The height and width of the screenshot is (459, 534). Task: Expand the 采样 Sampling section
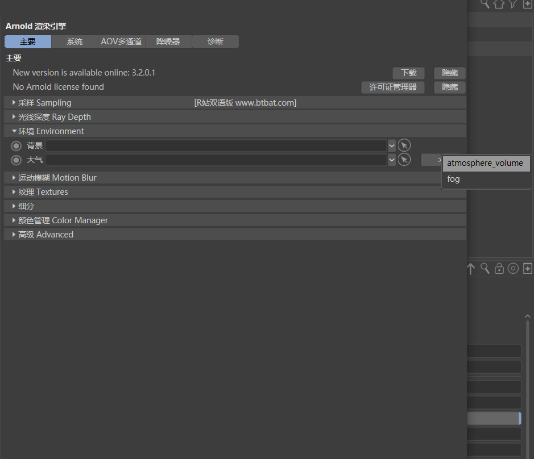(x=235, y=103)
